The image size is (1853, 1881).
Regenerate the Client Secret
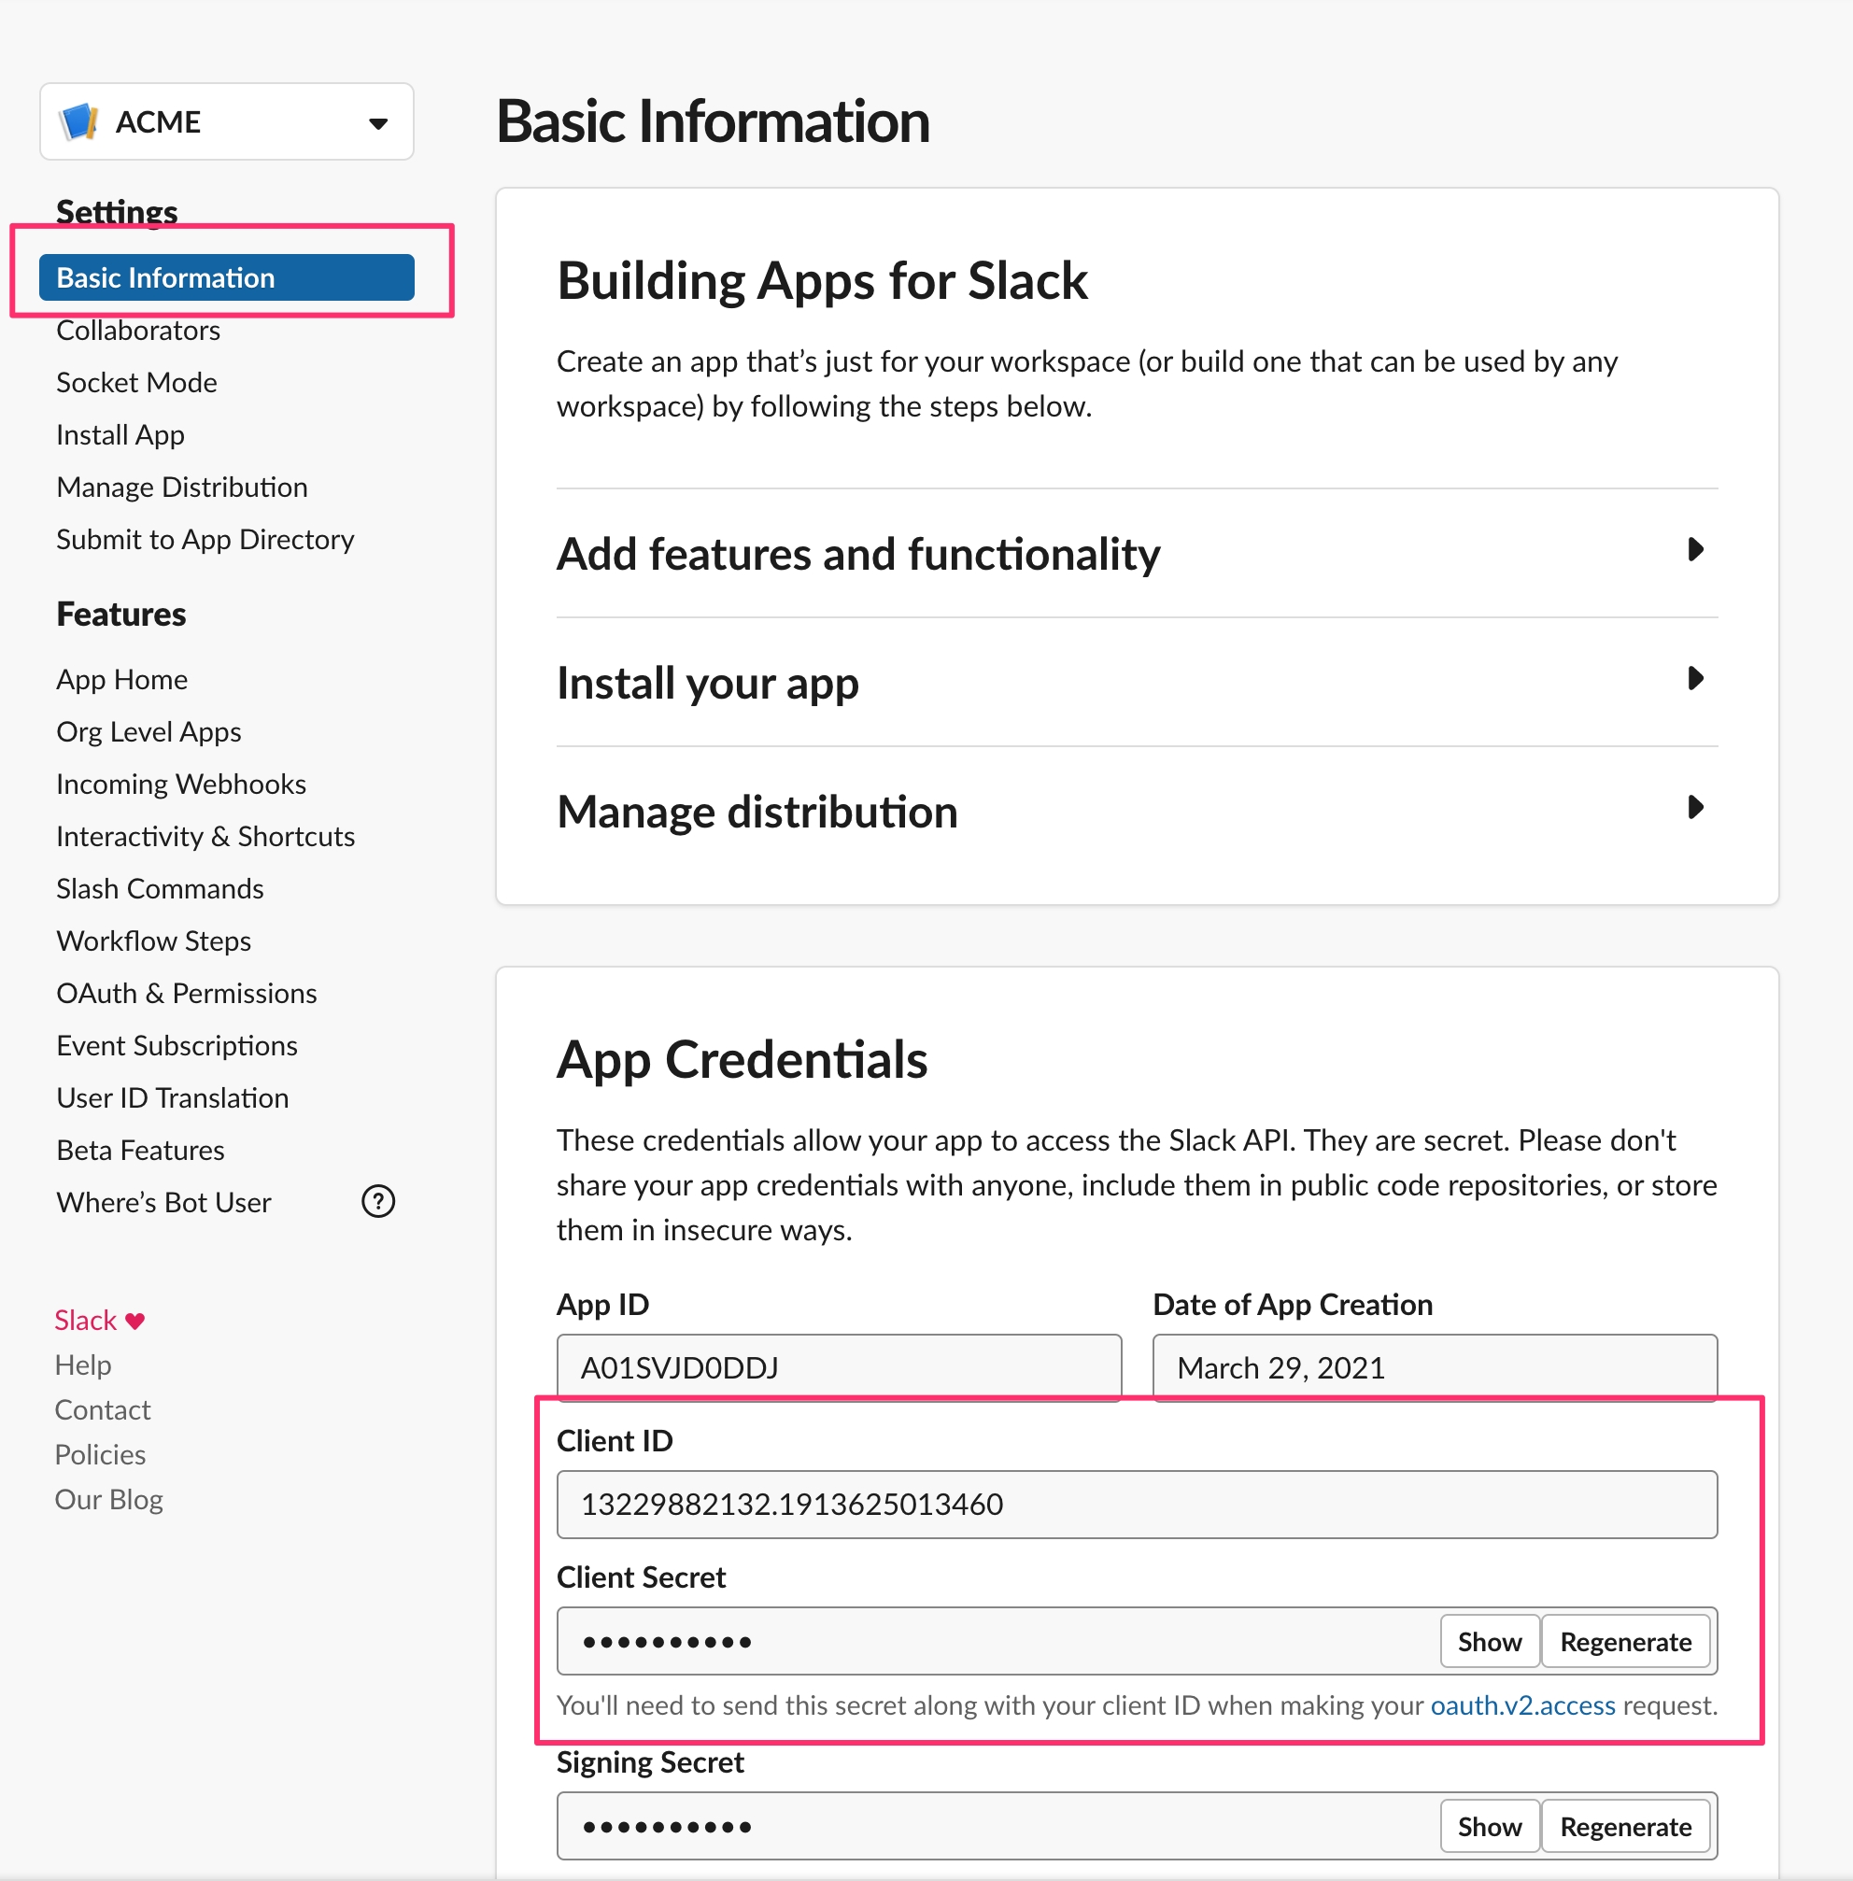(x=1624, y=1642)
